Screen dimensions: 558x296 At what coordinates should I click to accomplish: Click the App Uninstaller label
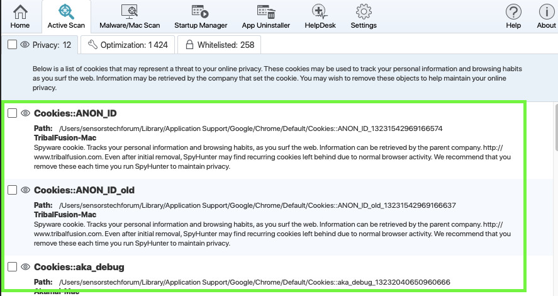[266, 25]
